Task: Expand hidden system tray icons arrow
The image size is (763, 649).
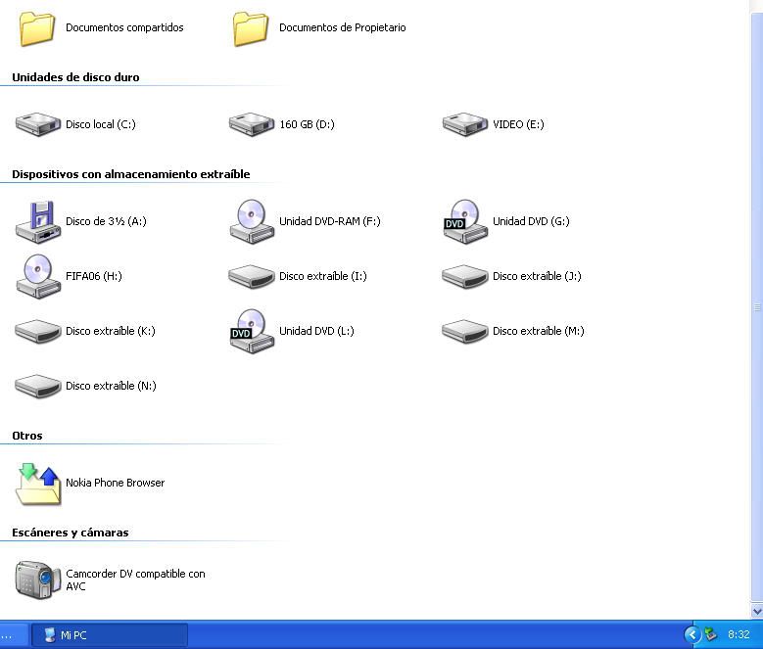Action: click(x=692, y=635)
